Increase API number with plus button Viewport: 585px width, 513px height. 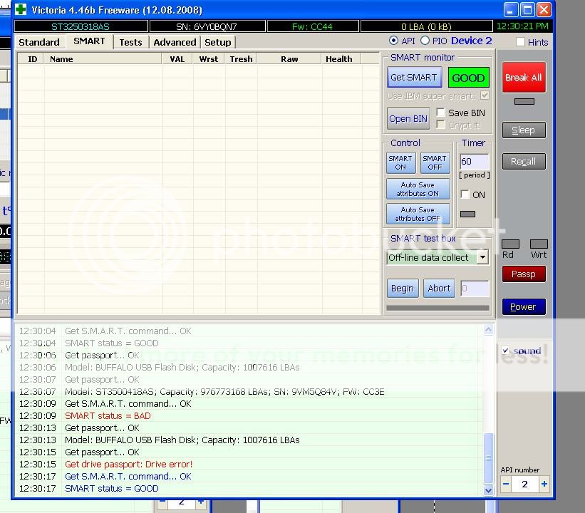[x=544, y=484]
